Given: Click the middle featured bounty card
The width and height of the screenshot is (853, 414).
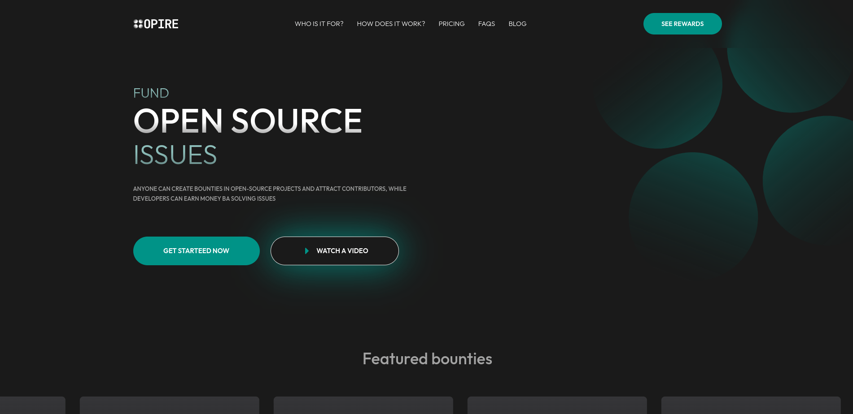Looking at the screenshot, I should coord(363,405).
